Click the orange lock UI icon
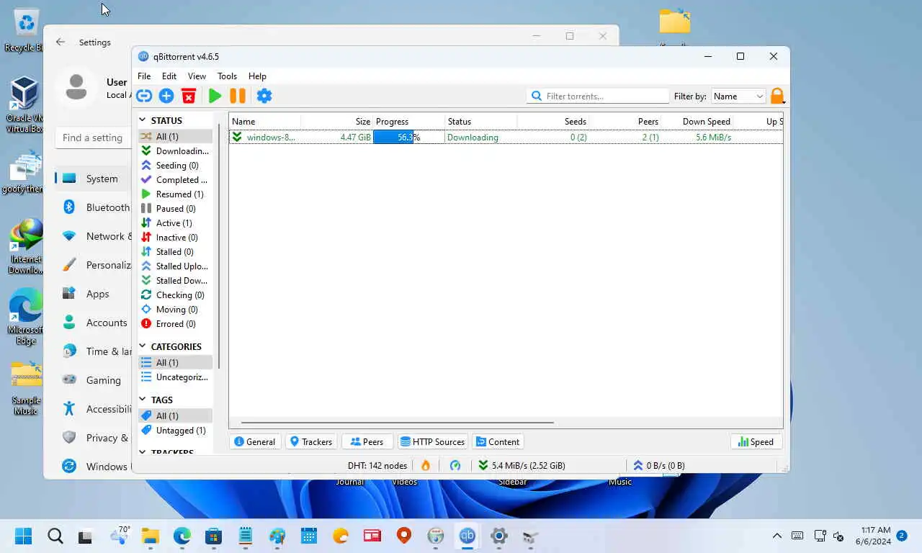The height and width of the screenshot is (553, 922). (777, 96)
